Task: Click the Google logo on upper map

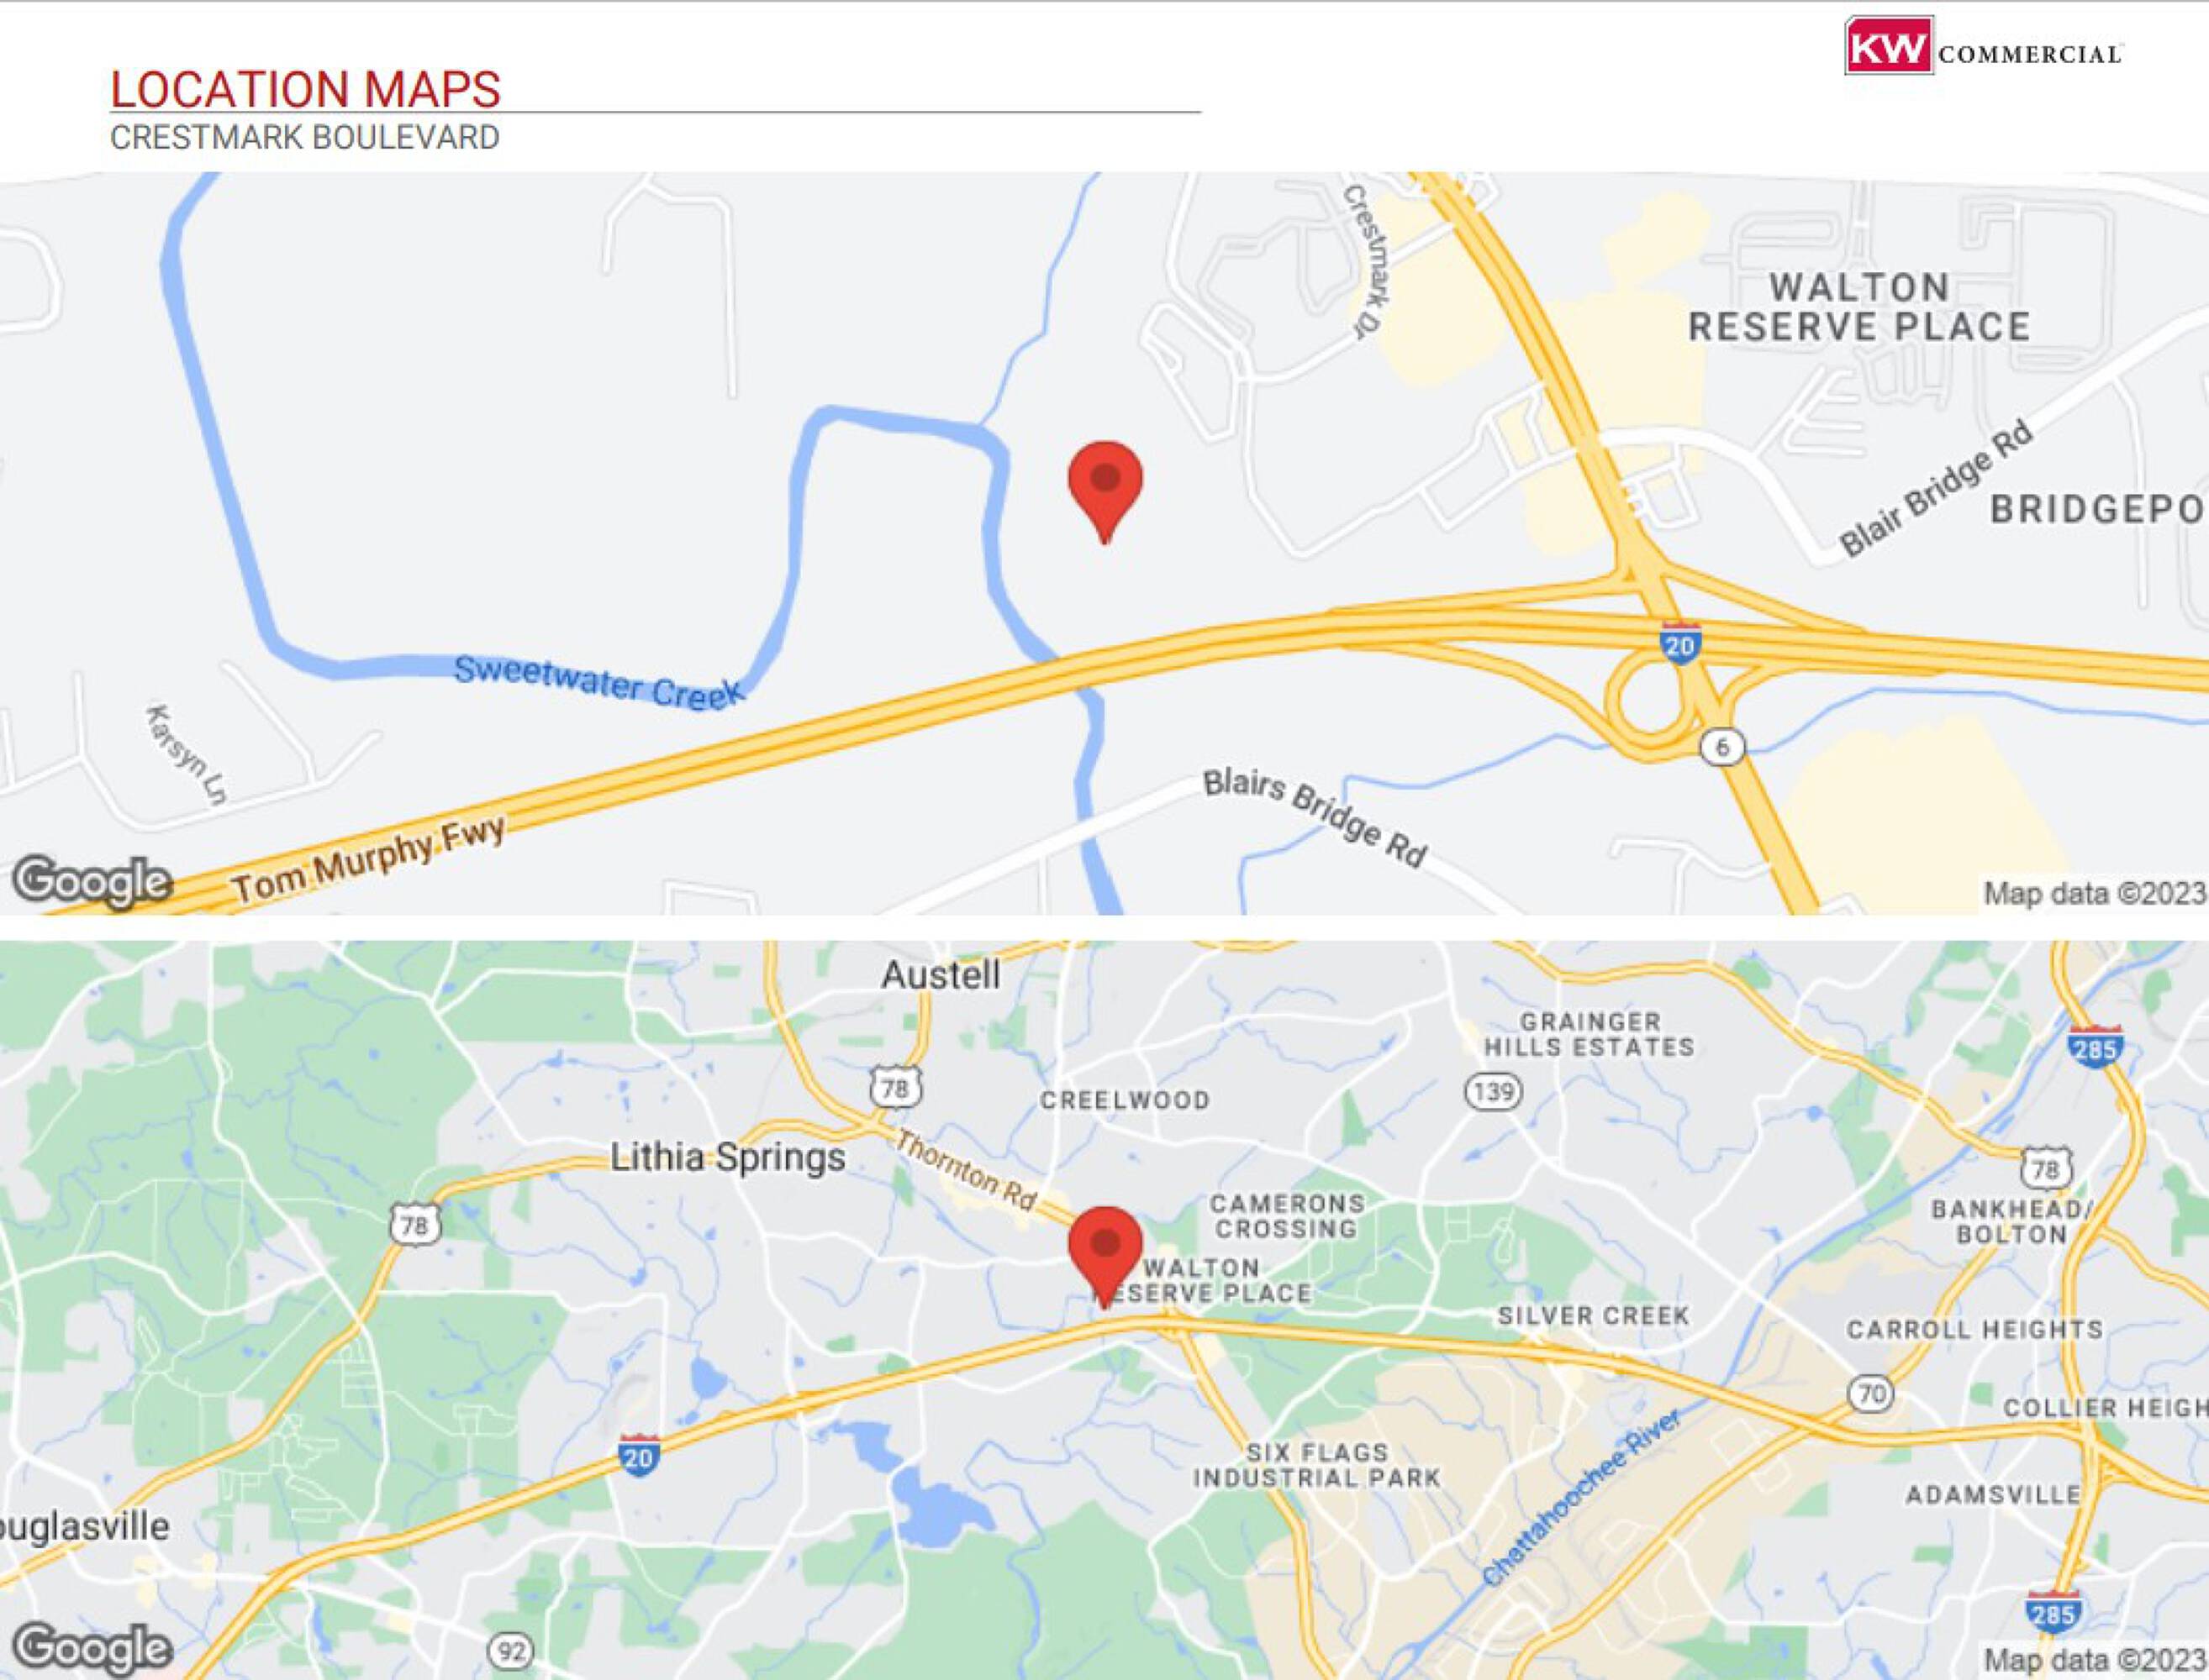Action: coord(92,882)
